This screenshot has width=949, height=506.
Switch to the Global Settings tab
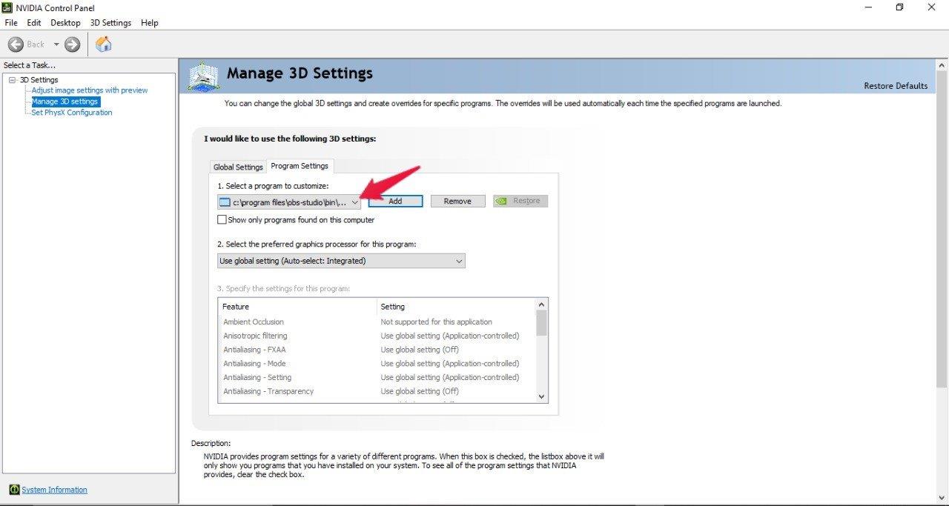coord(238,167)
